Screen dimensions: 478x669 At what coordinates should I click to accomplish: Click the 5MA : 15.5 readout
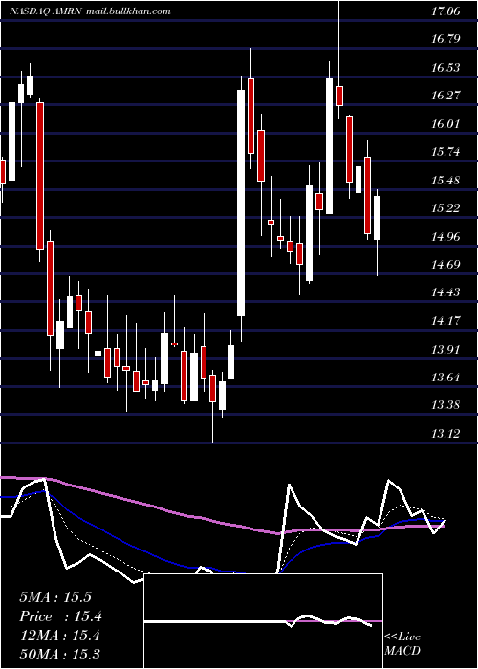(55, 597)
